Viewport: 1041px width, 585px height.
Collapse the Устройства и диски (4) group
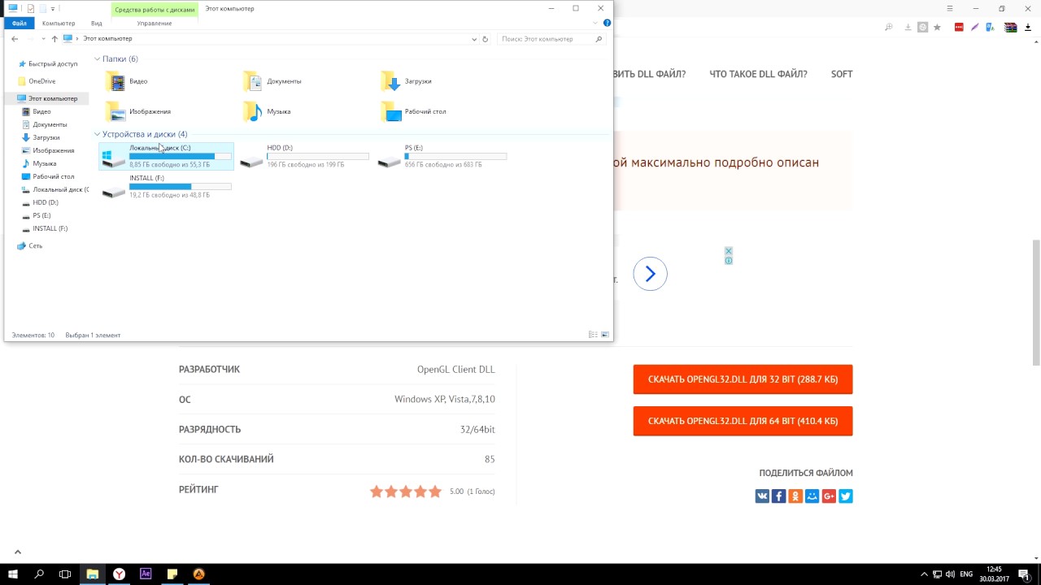(x=98, y=134)
